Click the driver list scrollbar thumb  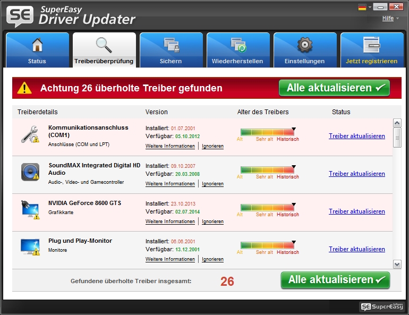(x=397, y=138)
